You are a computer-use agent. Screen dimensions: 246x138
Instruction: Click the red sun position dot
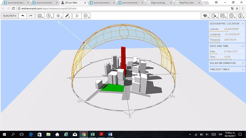(x=84, y=43)
